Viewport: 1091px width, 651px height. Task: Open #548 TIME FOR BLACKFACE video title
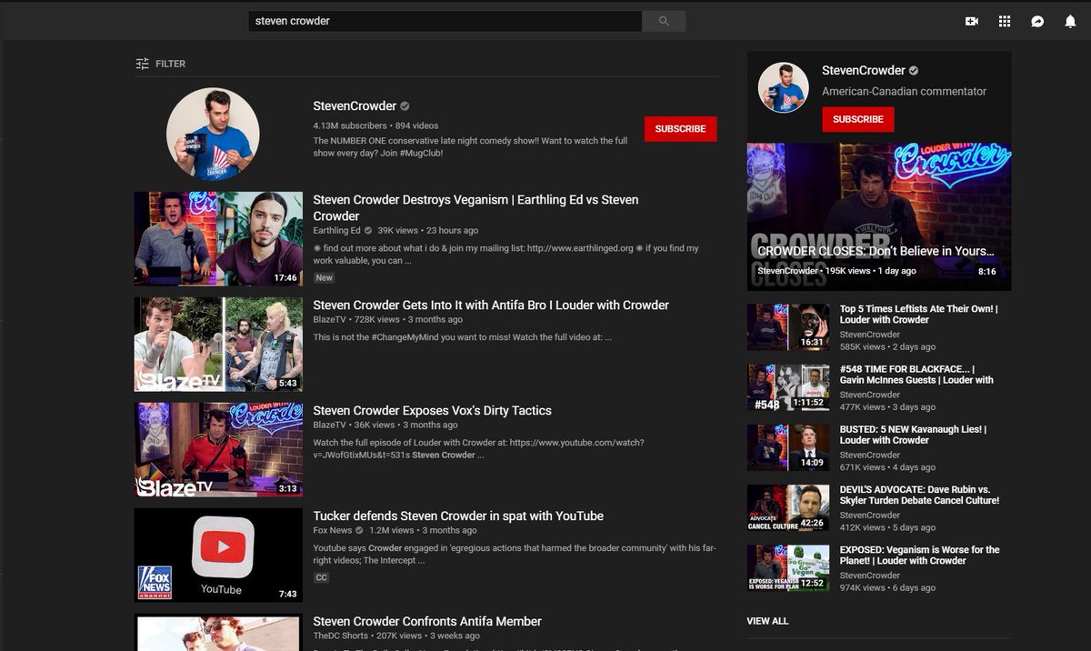point(916,375)
